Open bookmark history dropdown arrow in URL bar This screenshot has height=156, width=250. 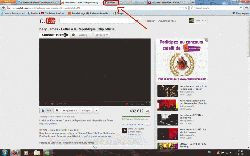pyautogui.click(x=183, y=8)
